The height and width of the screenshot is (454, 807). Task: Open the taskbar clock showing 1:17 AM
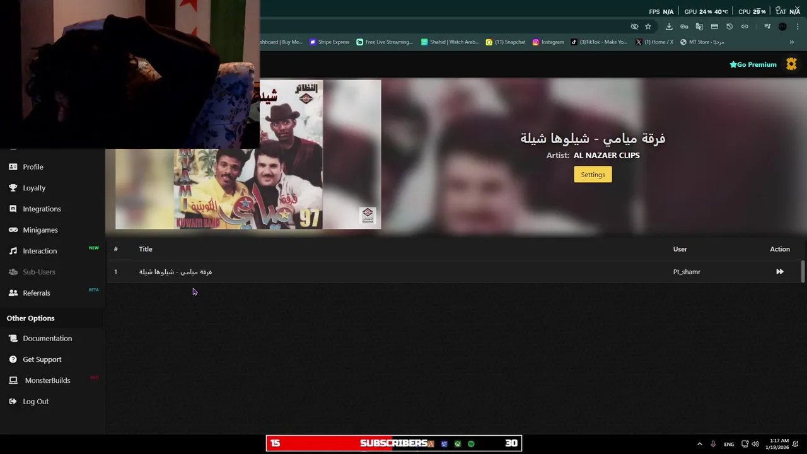[x=779, y=444]
